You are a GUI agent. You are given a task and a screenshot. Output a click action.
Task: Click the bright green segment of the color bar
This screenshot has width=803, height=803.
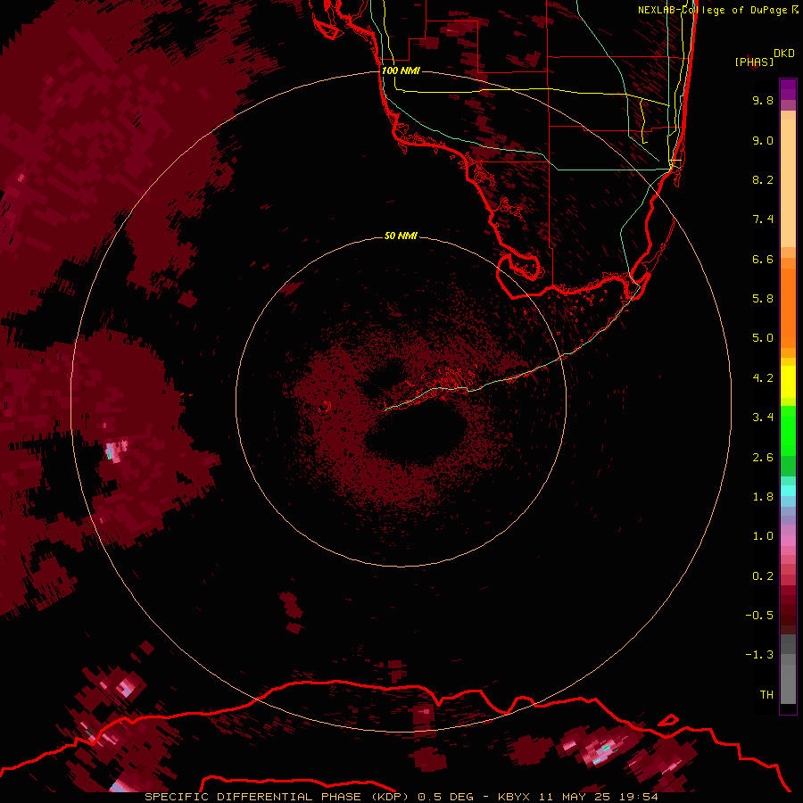[x=788, y=431]
